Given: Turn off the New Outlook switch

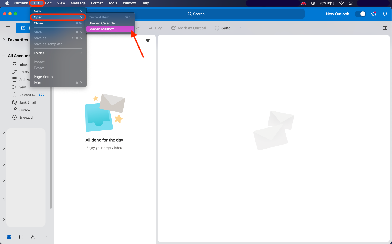Looking at the screenshot, I should (x=360, y=14).
